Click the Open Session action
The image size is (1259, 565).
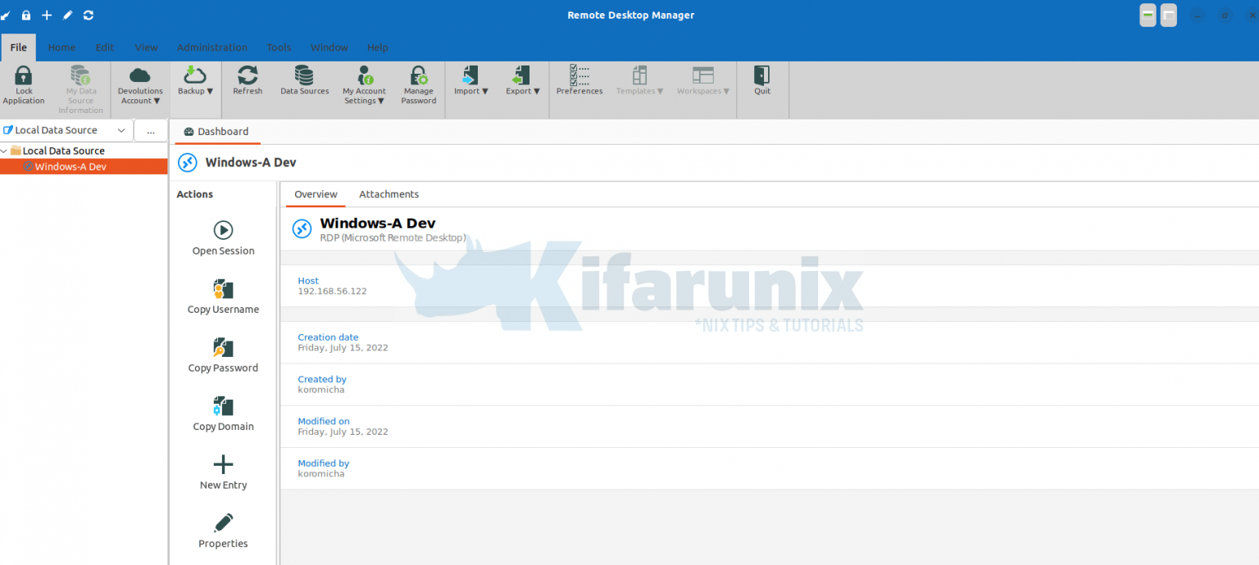(222, 237)
